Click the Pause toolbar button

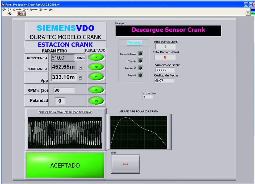point(24,14)
